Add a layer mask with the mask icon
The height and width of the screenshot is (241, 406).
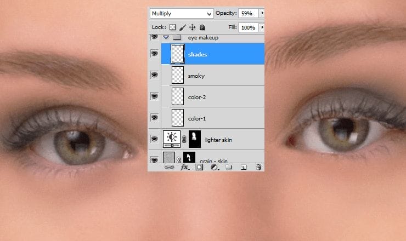click(199, 168)
